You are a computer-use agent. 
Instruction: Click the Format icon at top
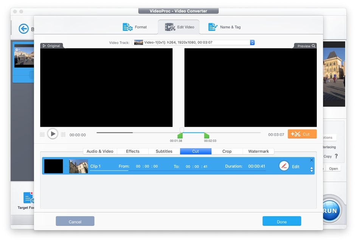127,27
